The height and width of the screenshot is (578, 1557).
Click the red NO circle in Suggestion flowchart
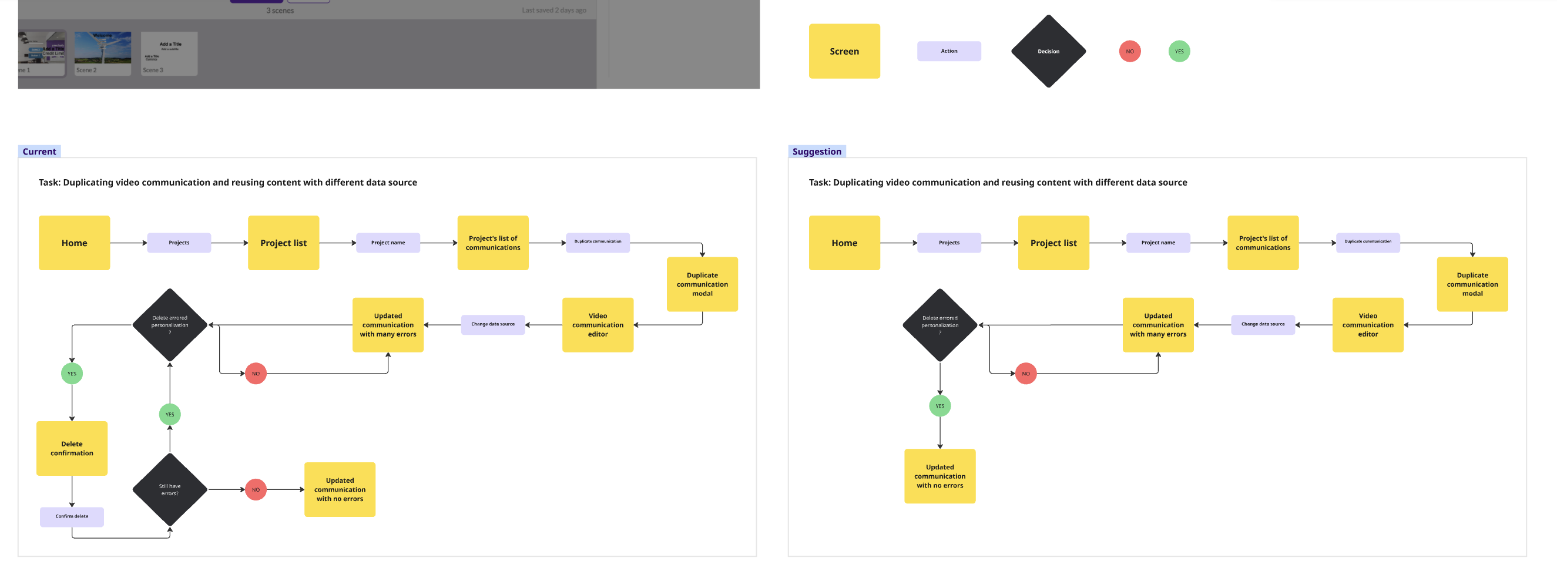point(1026,373)
